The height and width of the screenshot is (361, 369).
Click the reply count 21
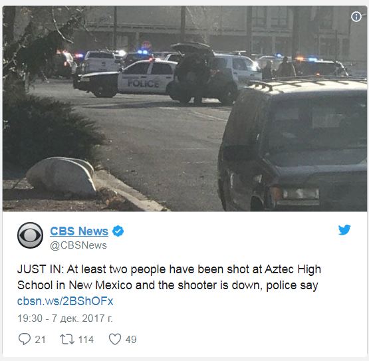click(x=41, y=340)
